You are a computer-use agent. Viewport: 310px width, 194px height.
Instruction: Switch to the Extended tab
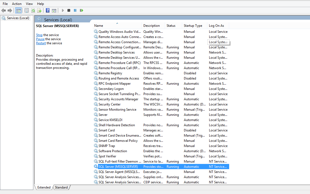click(43, 187)
